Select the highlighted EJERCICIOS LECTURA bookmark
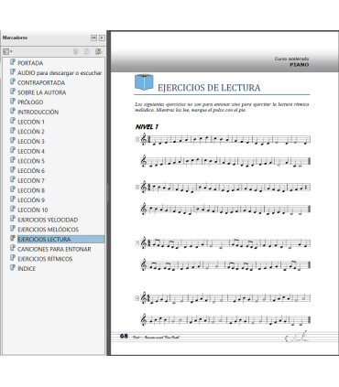Screen dimensions: 339x387 [60, 239]
